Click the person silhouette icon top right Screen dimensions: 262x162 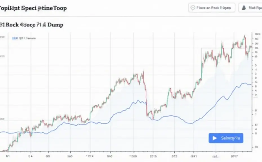tap(244, 8)
